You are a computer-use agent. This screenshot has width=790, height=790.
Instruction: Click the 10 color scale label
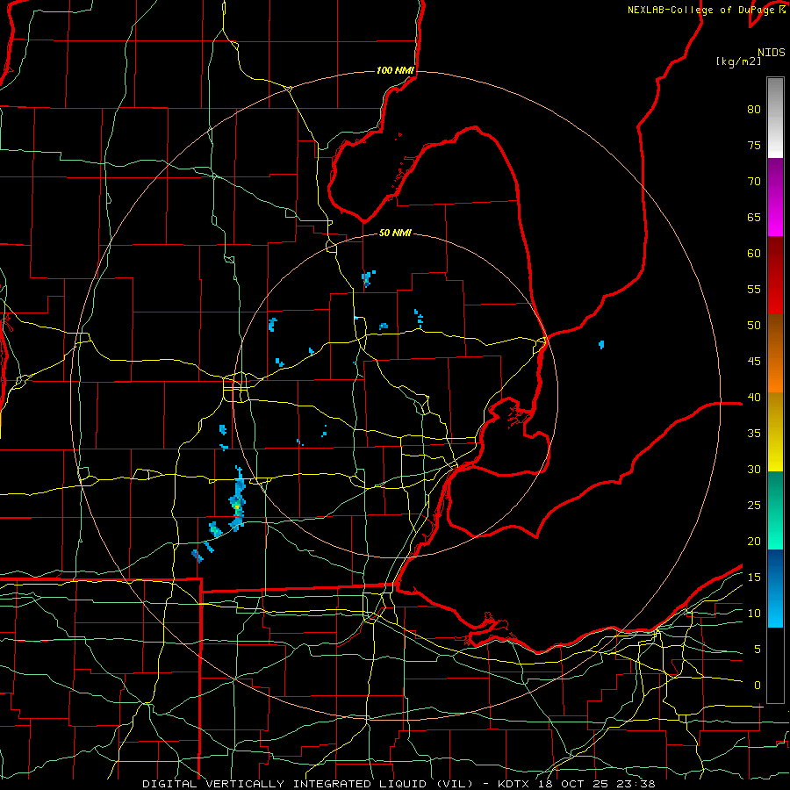pyautogui.click(x=754, y=614)
